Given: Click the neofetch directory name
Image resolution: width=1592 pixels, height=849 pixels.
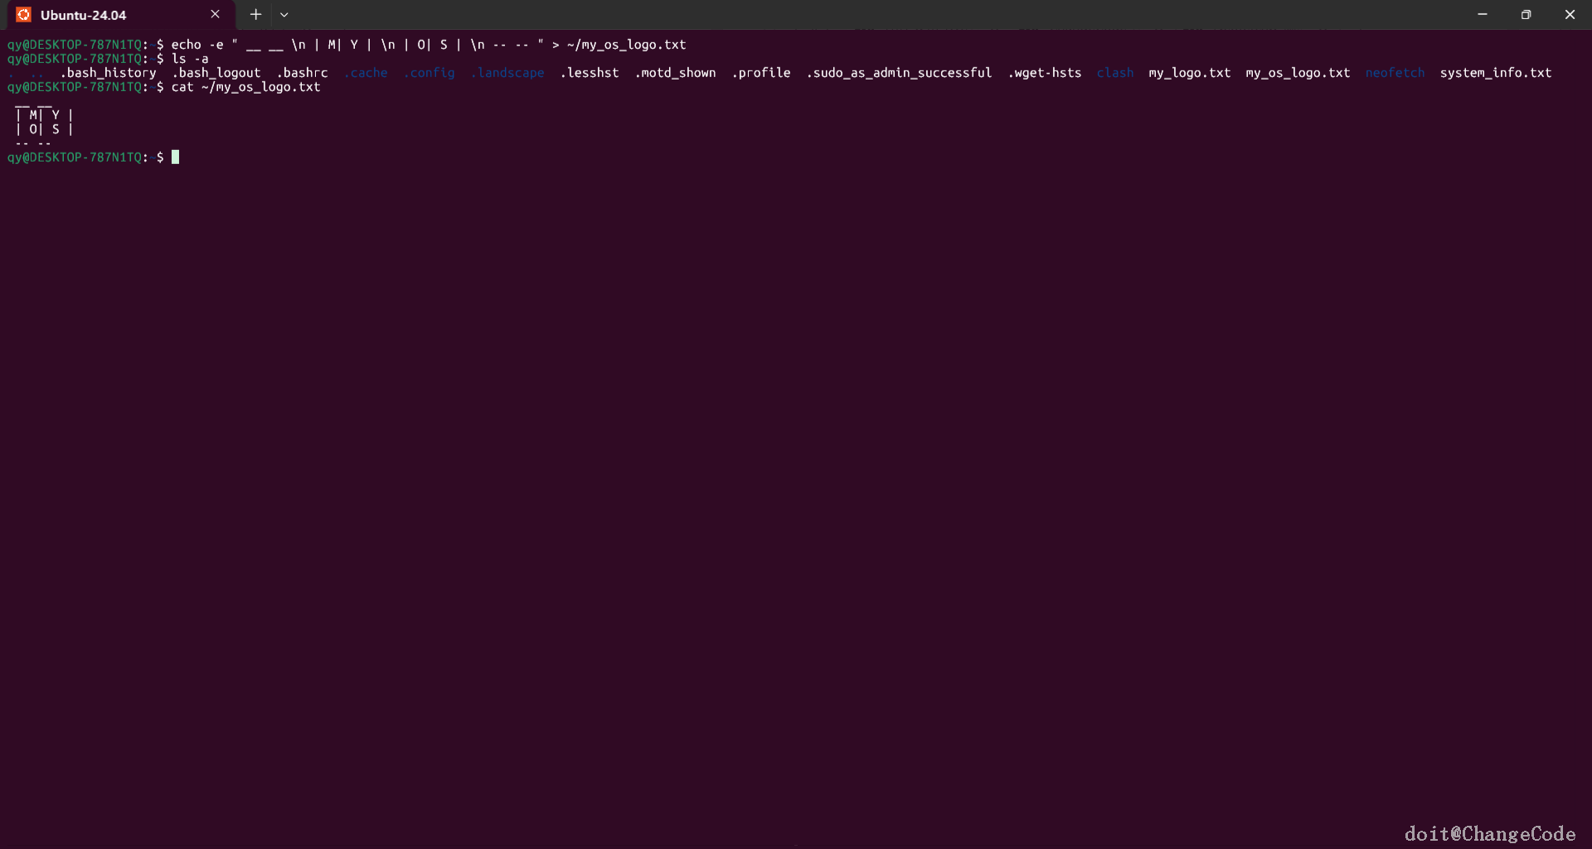Looking at the screenshot, I should pyautogui.click(x=1395, y=73).
